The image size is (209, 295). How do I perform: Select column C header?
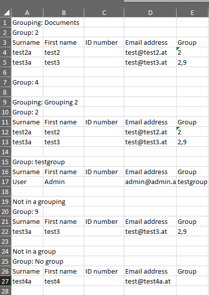[104, 12]
